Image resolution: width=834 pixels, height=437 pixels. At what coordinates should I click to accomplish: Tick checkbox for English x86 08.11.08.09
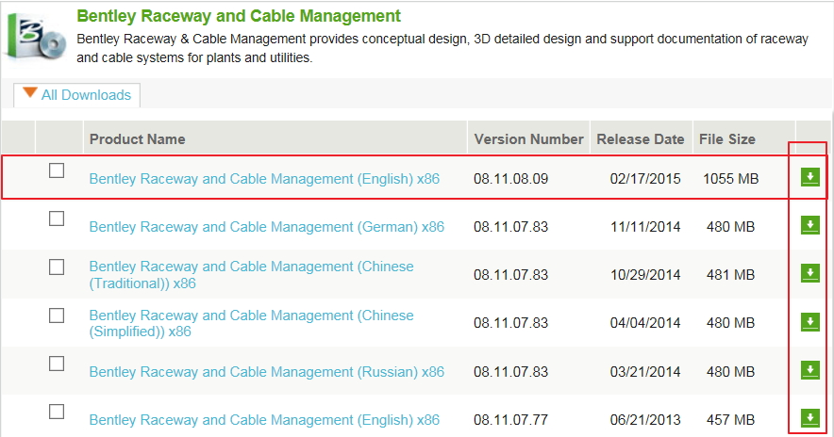pyautogui.click(x=57, y=170)
